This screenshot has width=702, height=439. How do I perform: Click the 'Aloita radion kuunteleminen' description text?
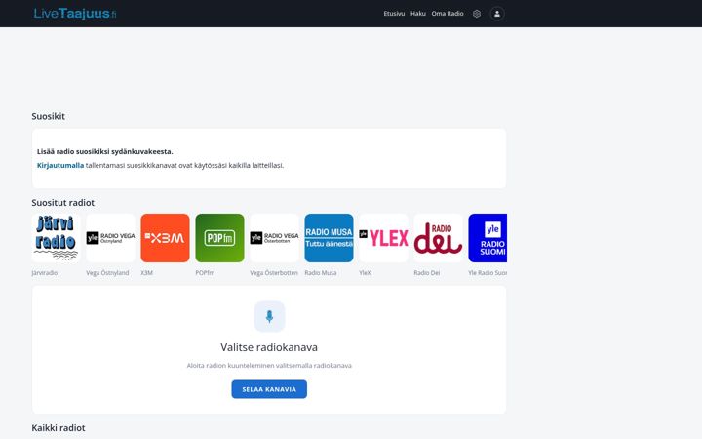(269, 366)
